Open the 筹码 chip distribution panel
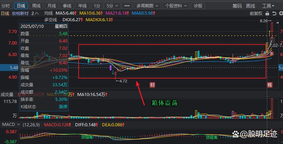Viewport: 283px width, 144px height. [x=237, y=6]
